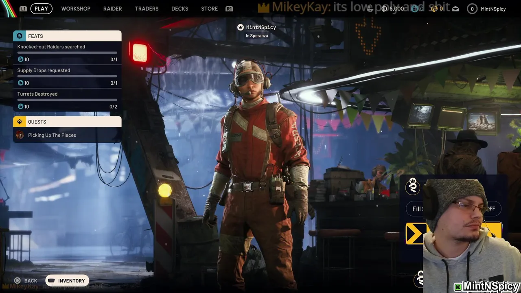Click the FEATS header icon
Image resolution: width=521 pixels, height=293 pixels.
pos(20,36)
